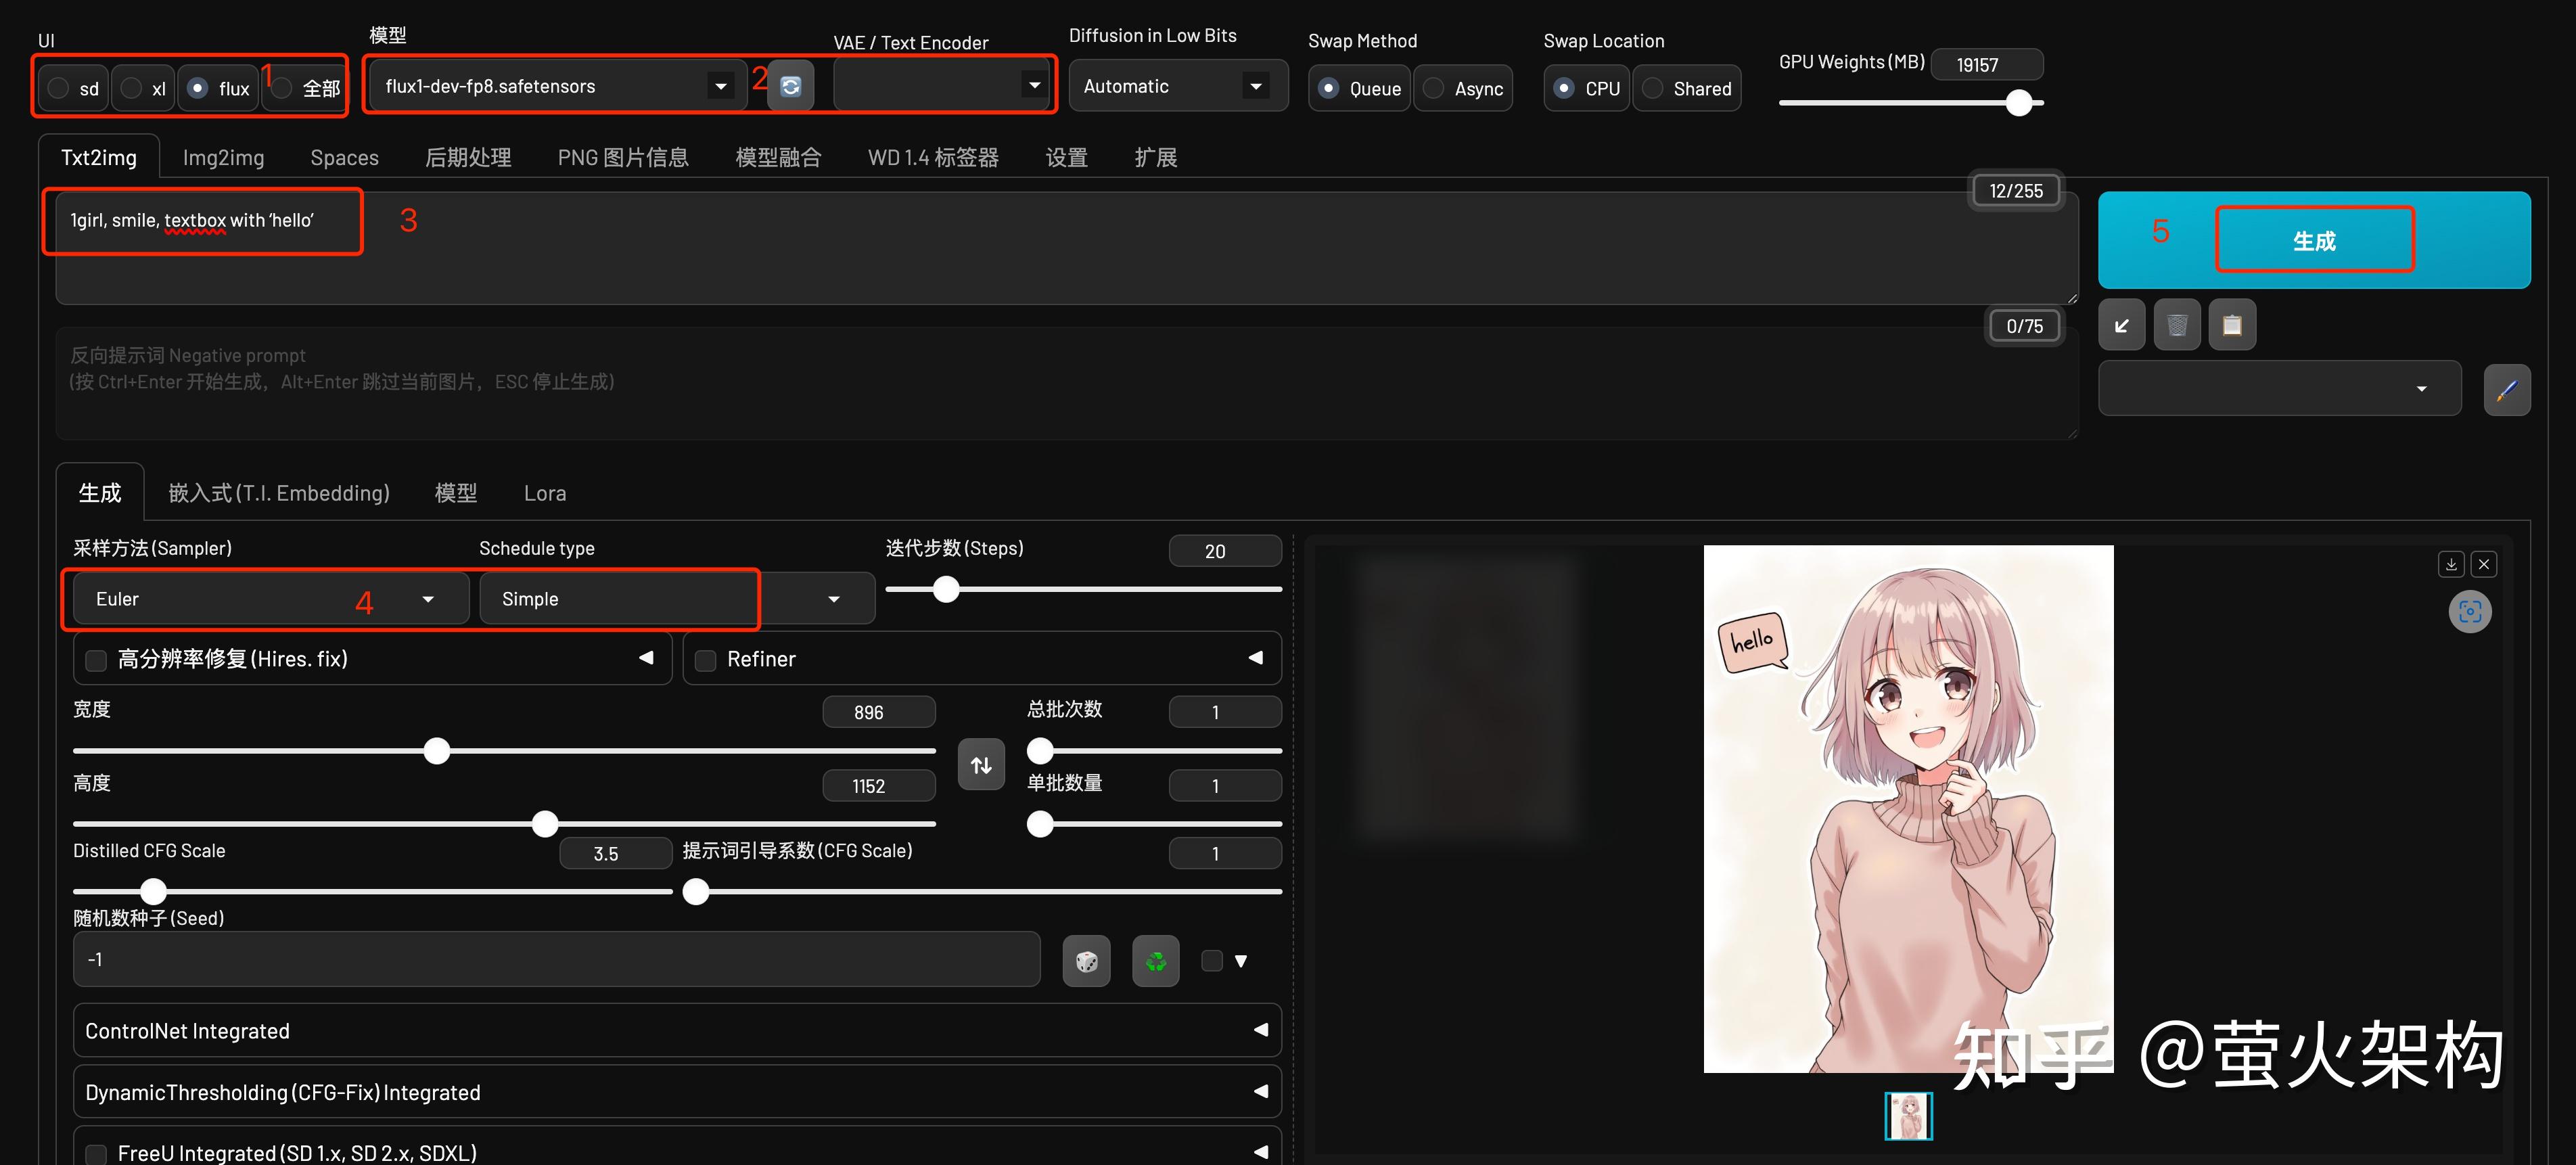
Task: Open the Lora tab
Action: tap(545, 492)
